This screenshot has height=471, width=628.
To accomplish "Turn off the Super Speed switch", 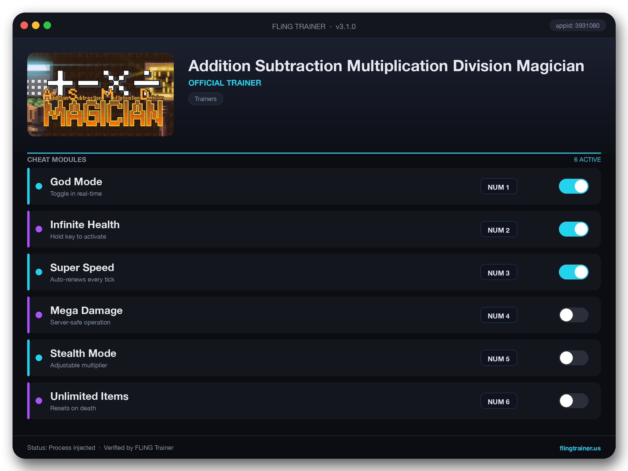I will 574,272.
